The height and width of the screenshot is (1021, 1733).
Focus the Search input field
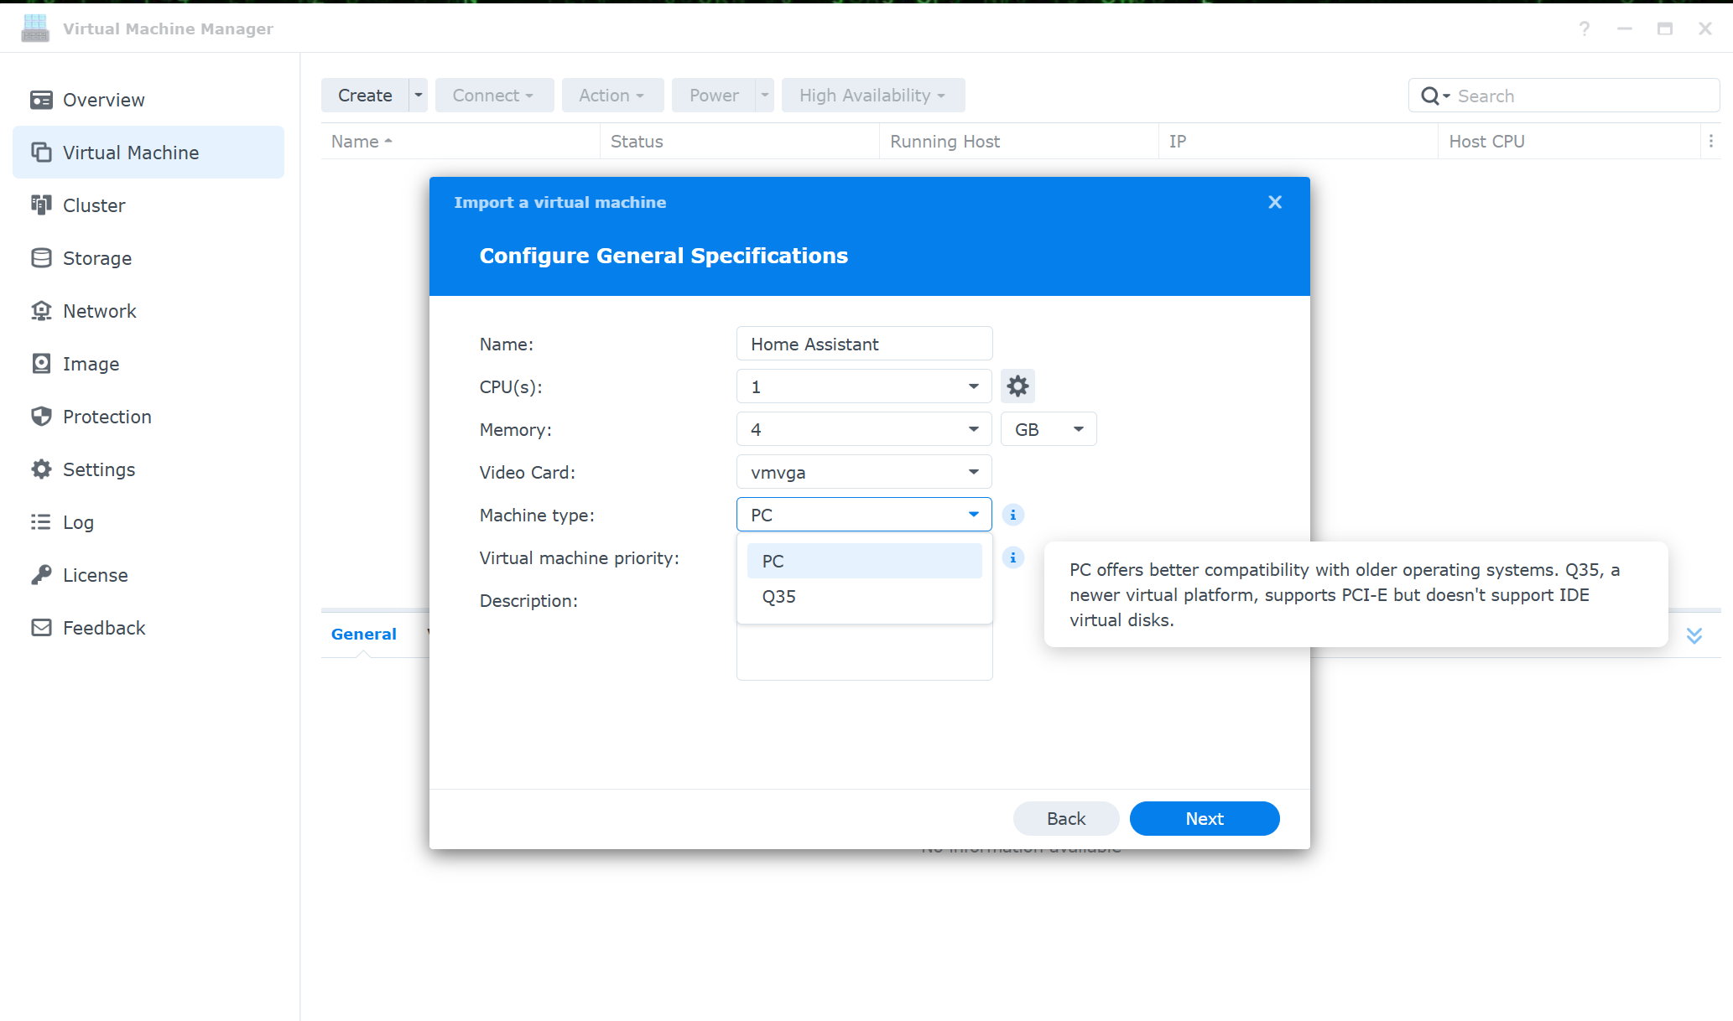click(x=1584, y=96)
